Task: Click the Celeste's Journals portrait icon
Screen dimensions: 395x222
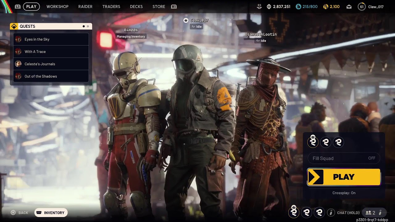Action: pyautogui.click(x=18, y=64)
